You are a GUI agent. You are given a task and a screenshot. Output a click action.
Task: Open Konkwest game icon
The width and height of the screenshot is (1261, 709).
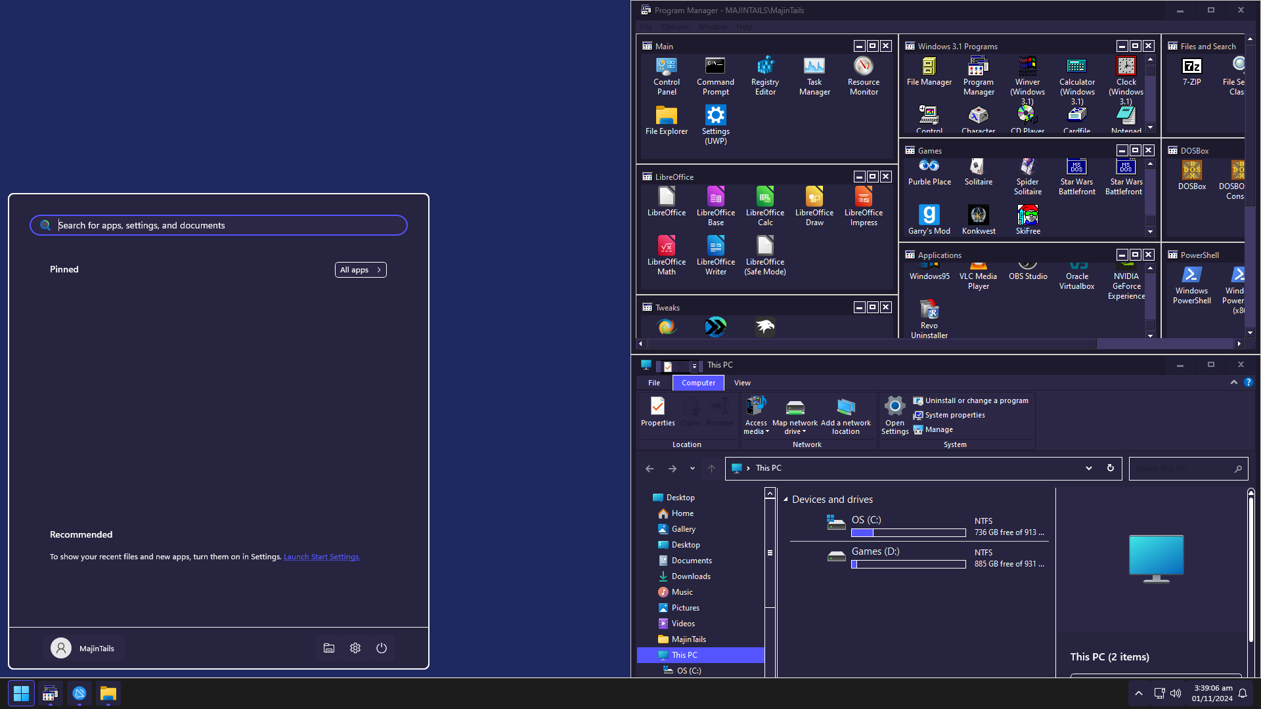pyautogui.click(x=978, y=220)
